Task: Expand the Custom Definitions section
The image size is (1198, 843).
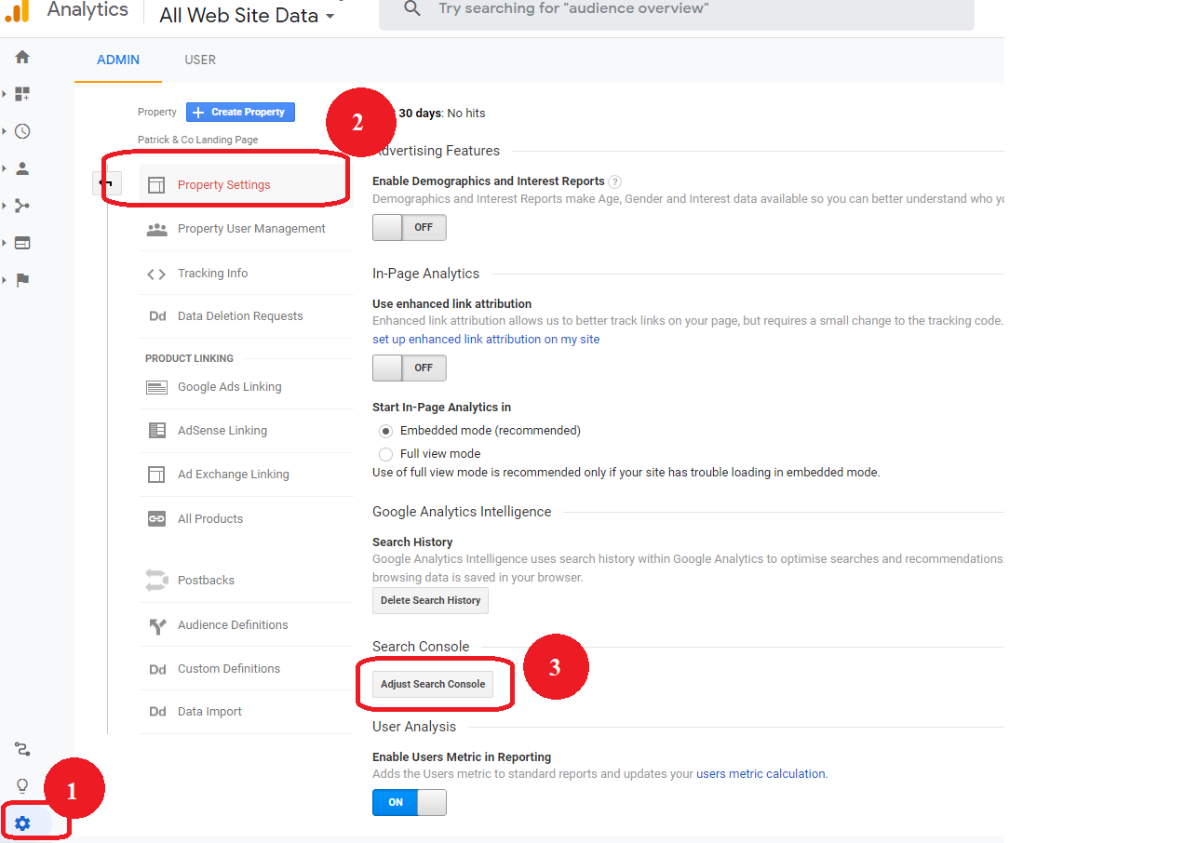Action: [228, 669]
